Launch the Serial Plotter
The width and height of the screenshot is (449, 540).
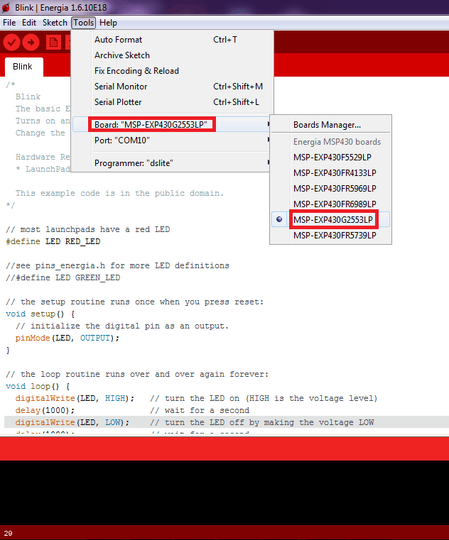119,102
